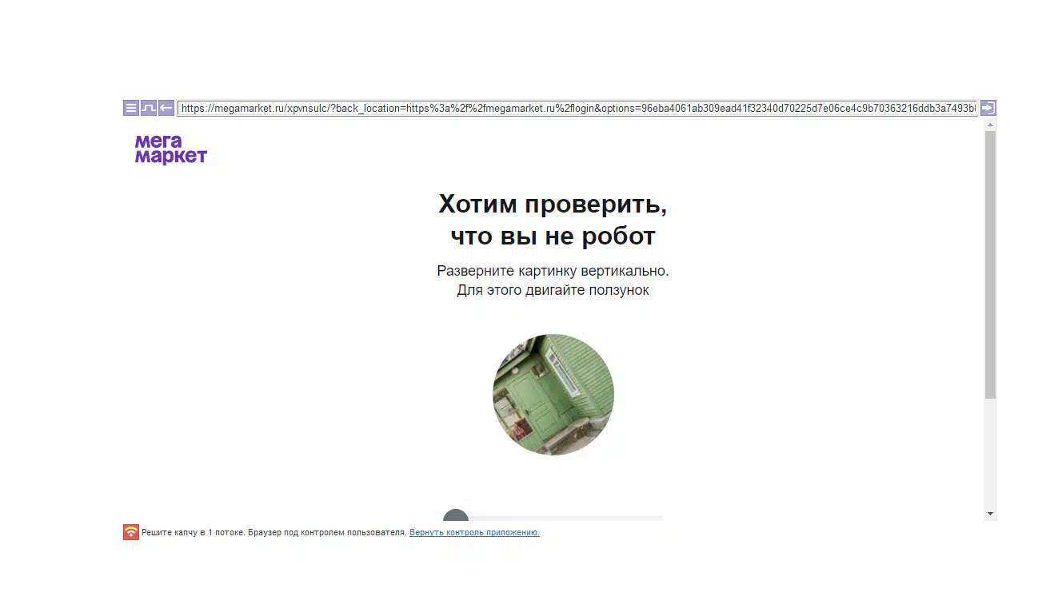
Task: Click the step-signal icon beside the menu
Action: click(x=149, y=108)
